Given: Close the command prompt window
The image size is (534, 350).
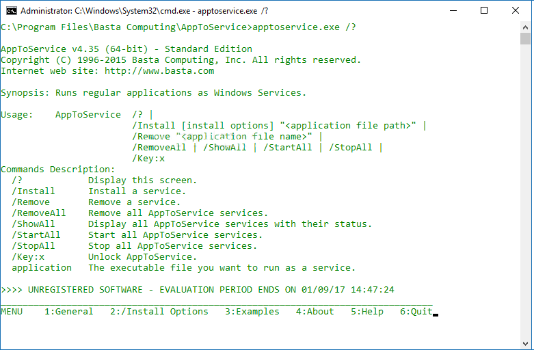Looking at the screenshot, I should click(x=516, y=10).
